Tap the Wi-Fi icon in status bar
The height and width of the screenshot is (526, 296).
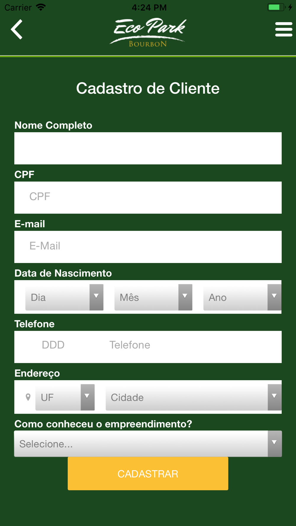41,7
